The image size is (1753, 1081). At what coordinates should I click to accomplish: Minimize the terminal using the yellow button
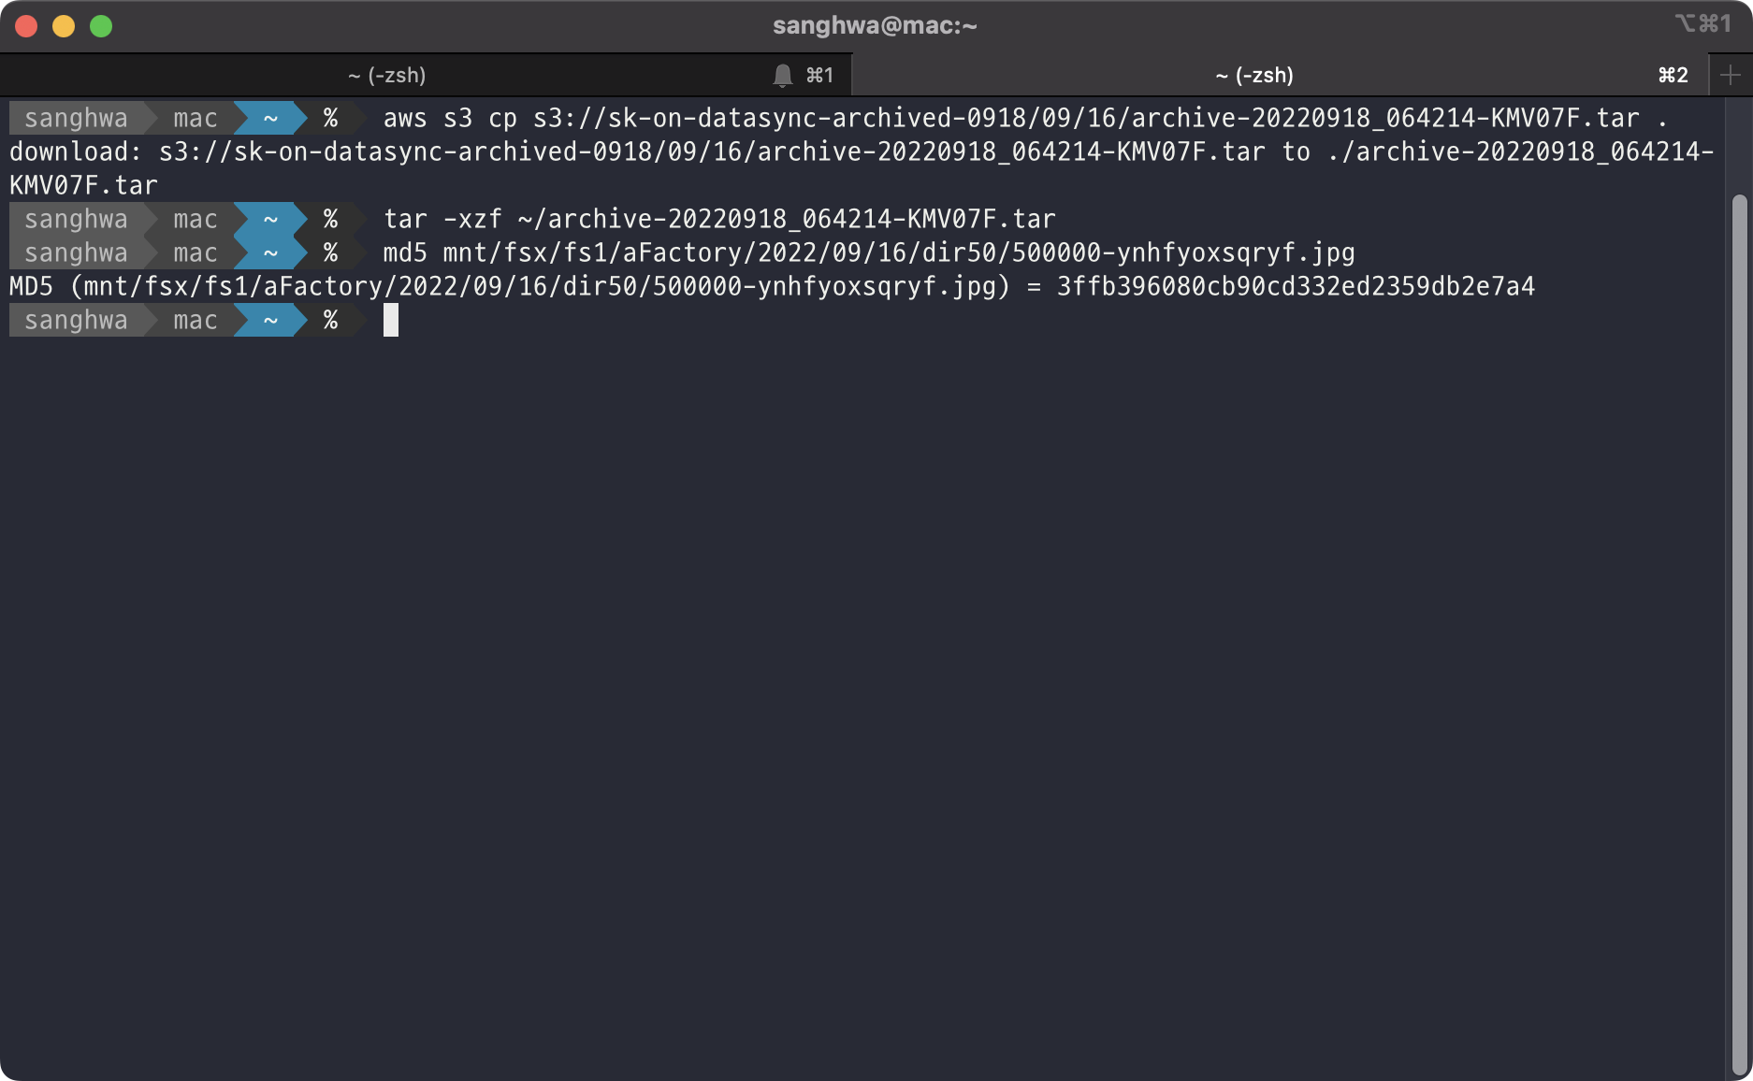point(64,26)
